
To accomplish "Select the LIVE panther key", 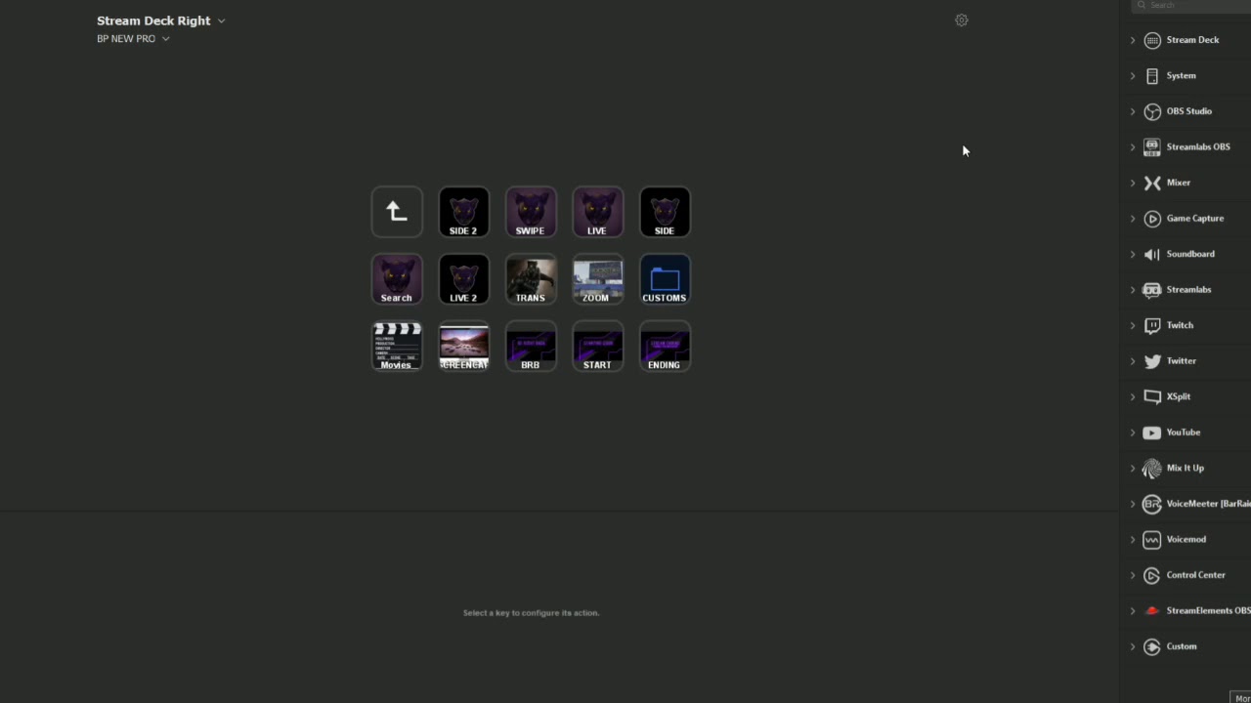I will pyautogui.click(x=597, y=212).
